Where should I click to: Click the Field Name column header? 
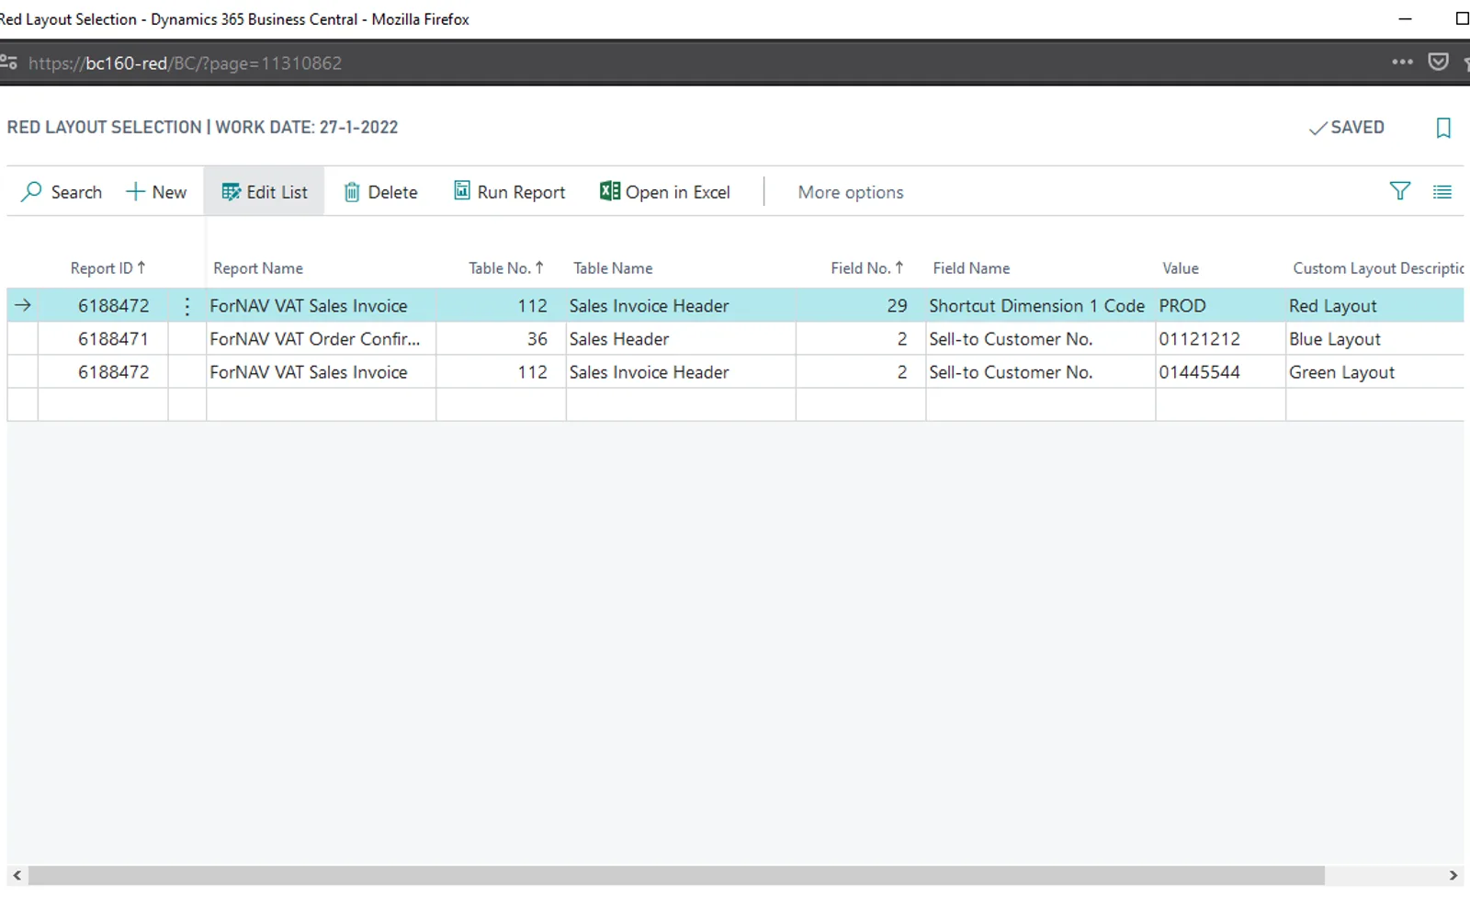coord(971,268)
